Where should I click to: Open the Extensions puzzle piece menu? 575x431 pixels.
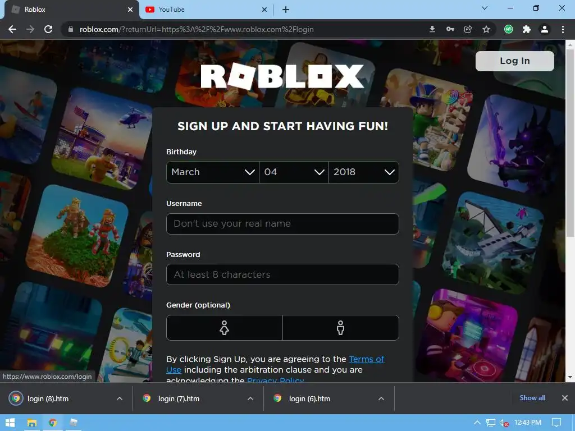pyautogui.click(x=527, y=29)
